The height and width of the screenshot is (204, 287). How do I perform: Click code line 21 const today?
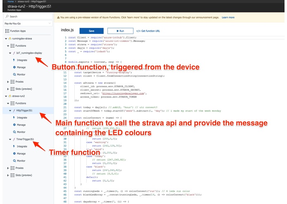(116, 107)
